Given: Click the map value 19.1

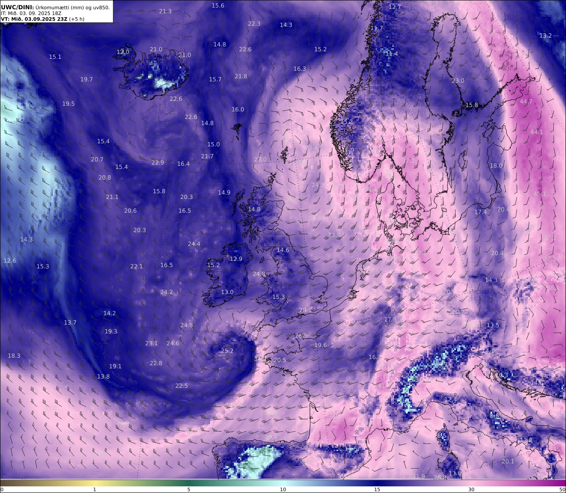Looking at the screenshot, I should click(115, 366).
